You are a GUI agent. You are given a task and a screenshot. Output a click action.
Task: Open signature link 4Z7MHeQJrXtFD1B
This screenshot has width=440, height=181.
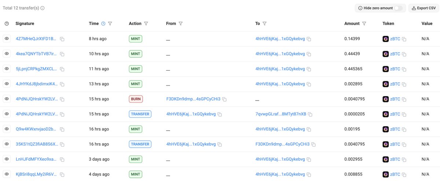tap(36, 39)
